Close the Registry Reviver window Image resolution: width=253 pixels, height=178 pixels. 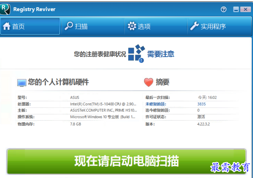click(245, 9)
